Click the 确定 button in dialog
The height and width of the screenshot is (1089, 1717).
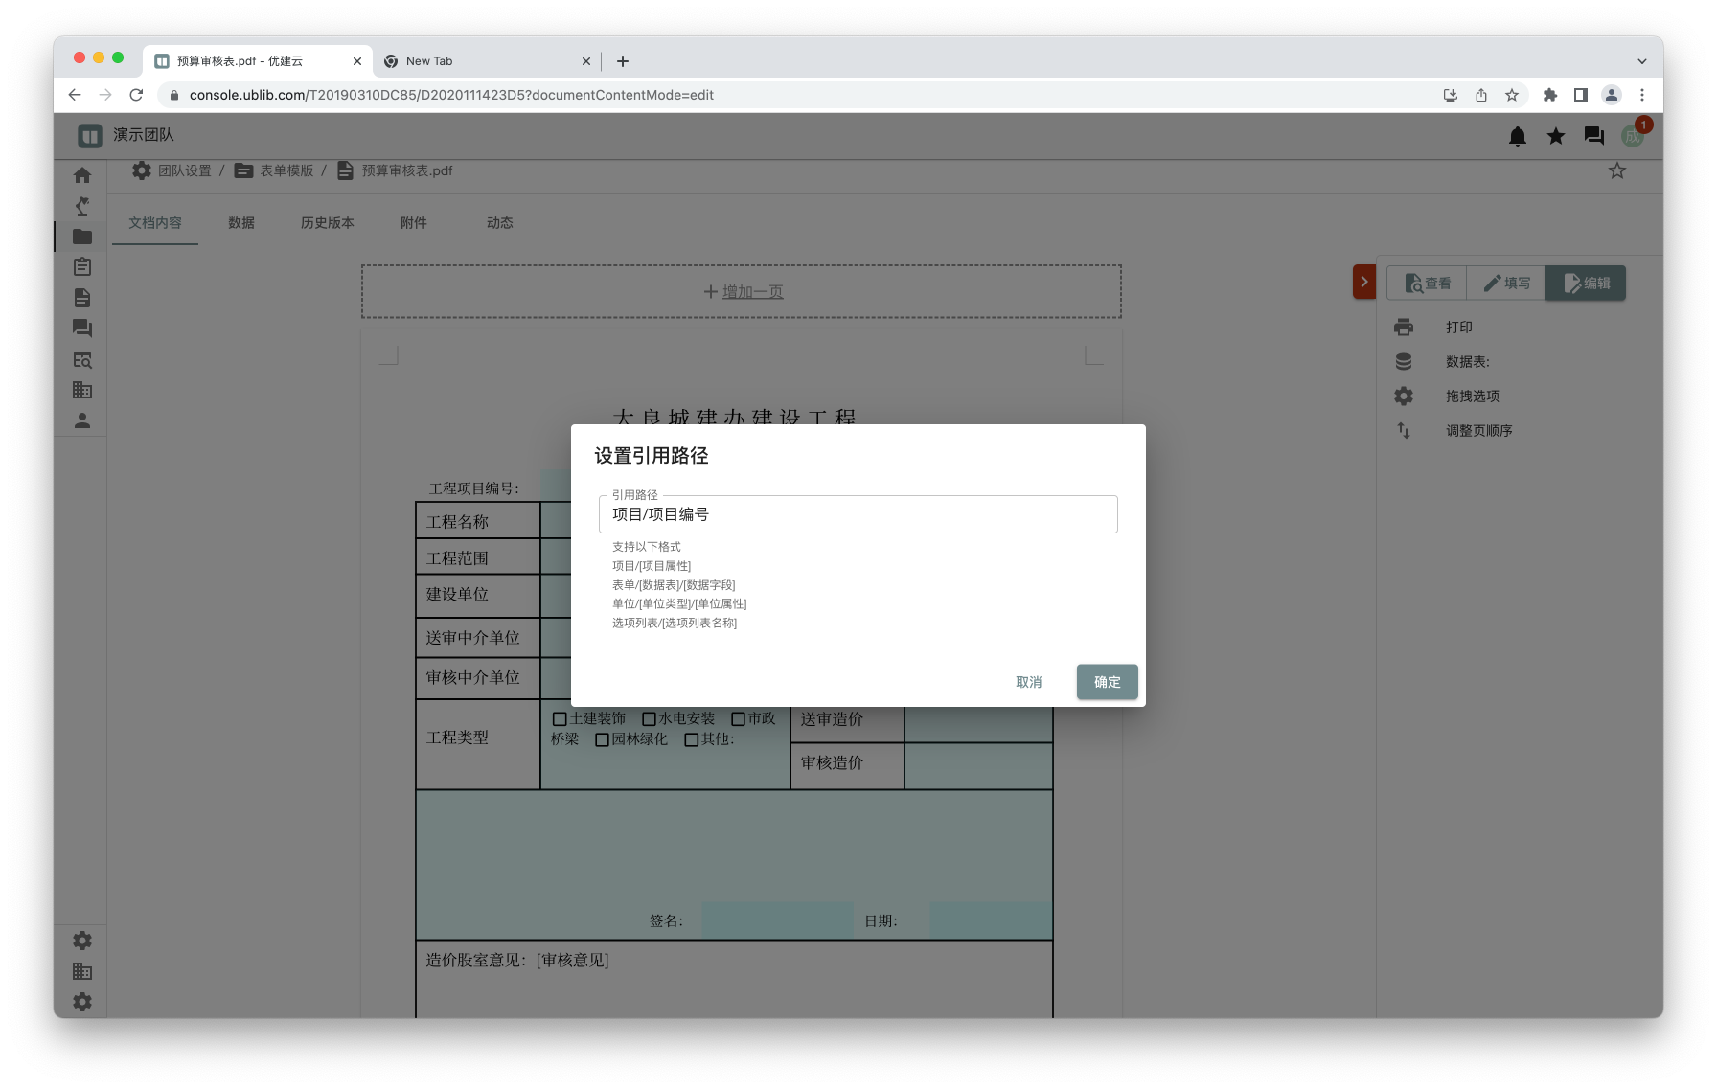tap(1107, 682)
